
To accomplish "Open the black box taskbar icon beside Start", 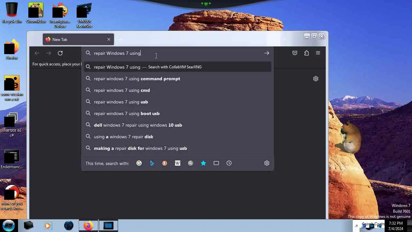I will (x=28, y=226).
